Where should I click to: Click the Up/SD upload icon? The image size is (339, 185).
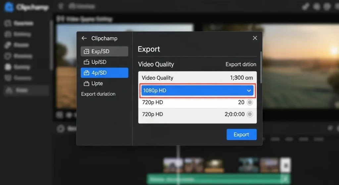tap(86, 62)
